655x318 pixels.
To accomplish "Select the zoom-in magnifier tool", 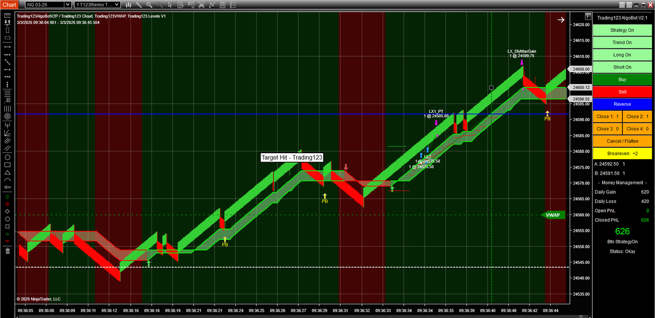I will (149, 4).
